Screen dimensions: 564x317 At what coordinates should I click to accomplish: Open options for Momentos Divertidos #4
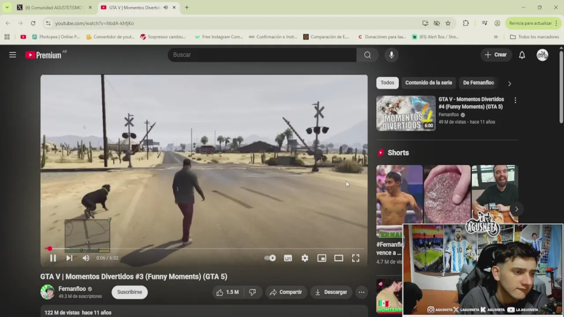click(x=515, y=100)
